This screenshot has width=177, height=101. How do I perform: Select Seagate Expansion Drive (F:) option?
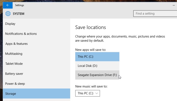[x=97, y=75]
